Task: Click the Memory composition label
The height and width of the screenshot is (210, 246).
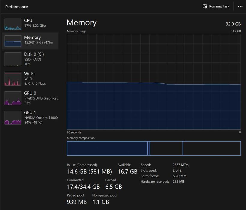Action: point(81,138)
